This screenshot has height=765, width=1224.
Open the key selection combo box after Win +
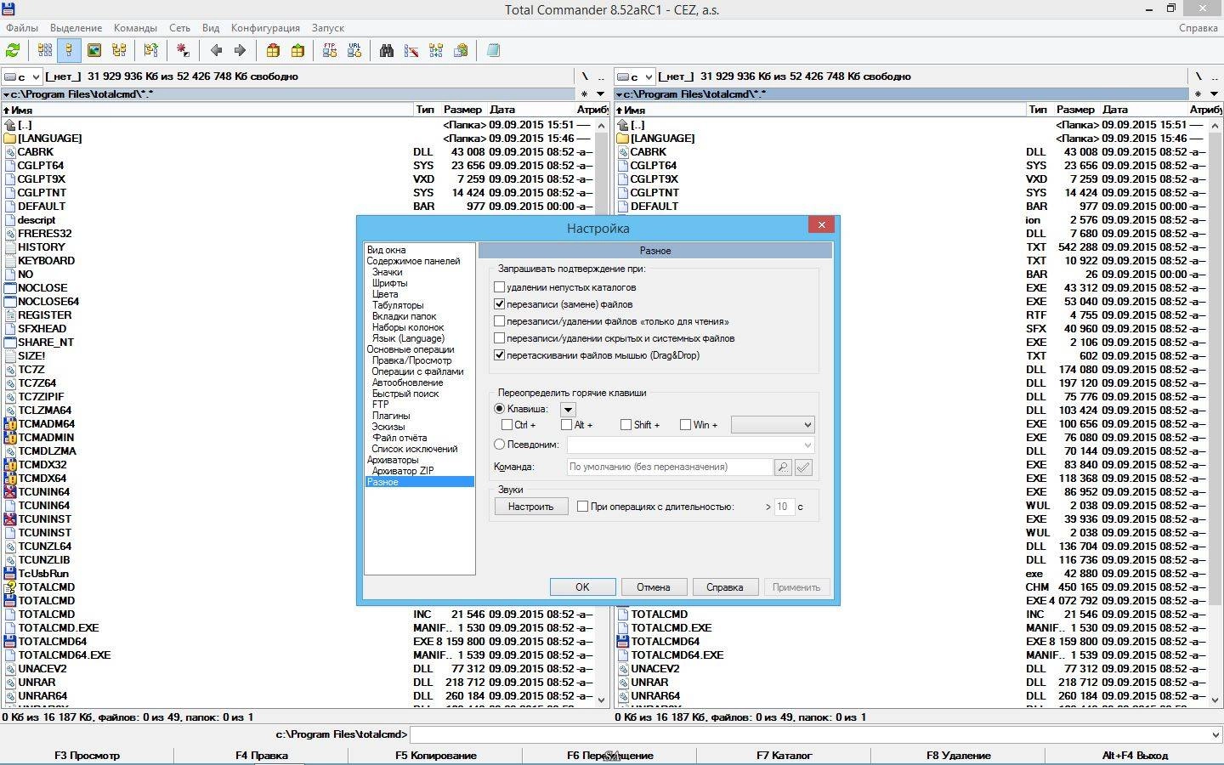coord(773,424)
